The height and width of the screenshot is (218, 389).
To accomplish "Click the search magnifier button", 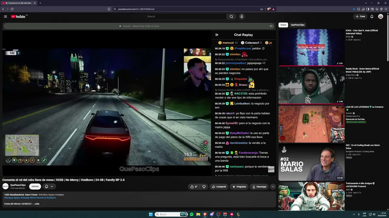I will tap(231, 16).
